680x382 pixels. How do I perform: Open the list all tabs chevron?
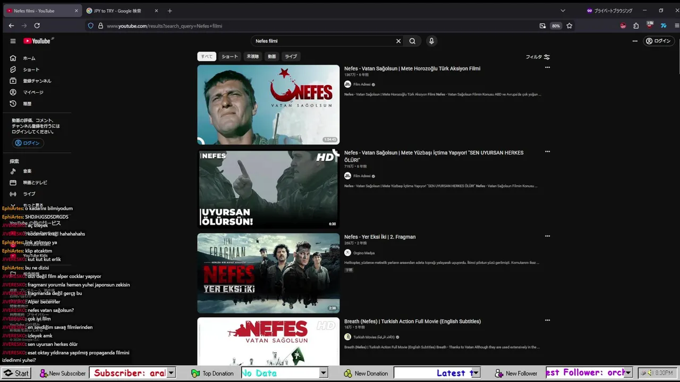[563, 11]
